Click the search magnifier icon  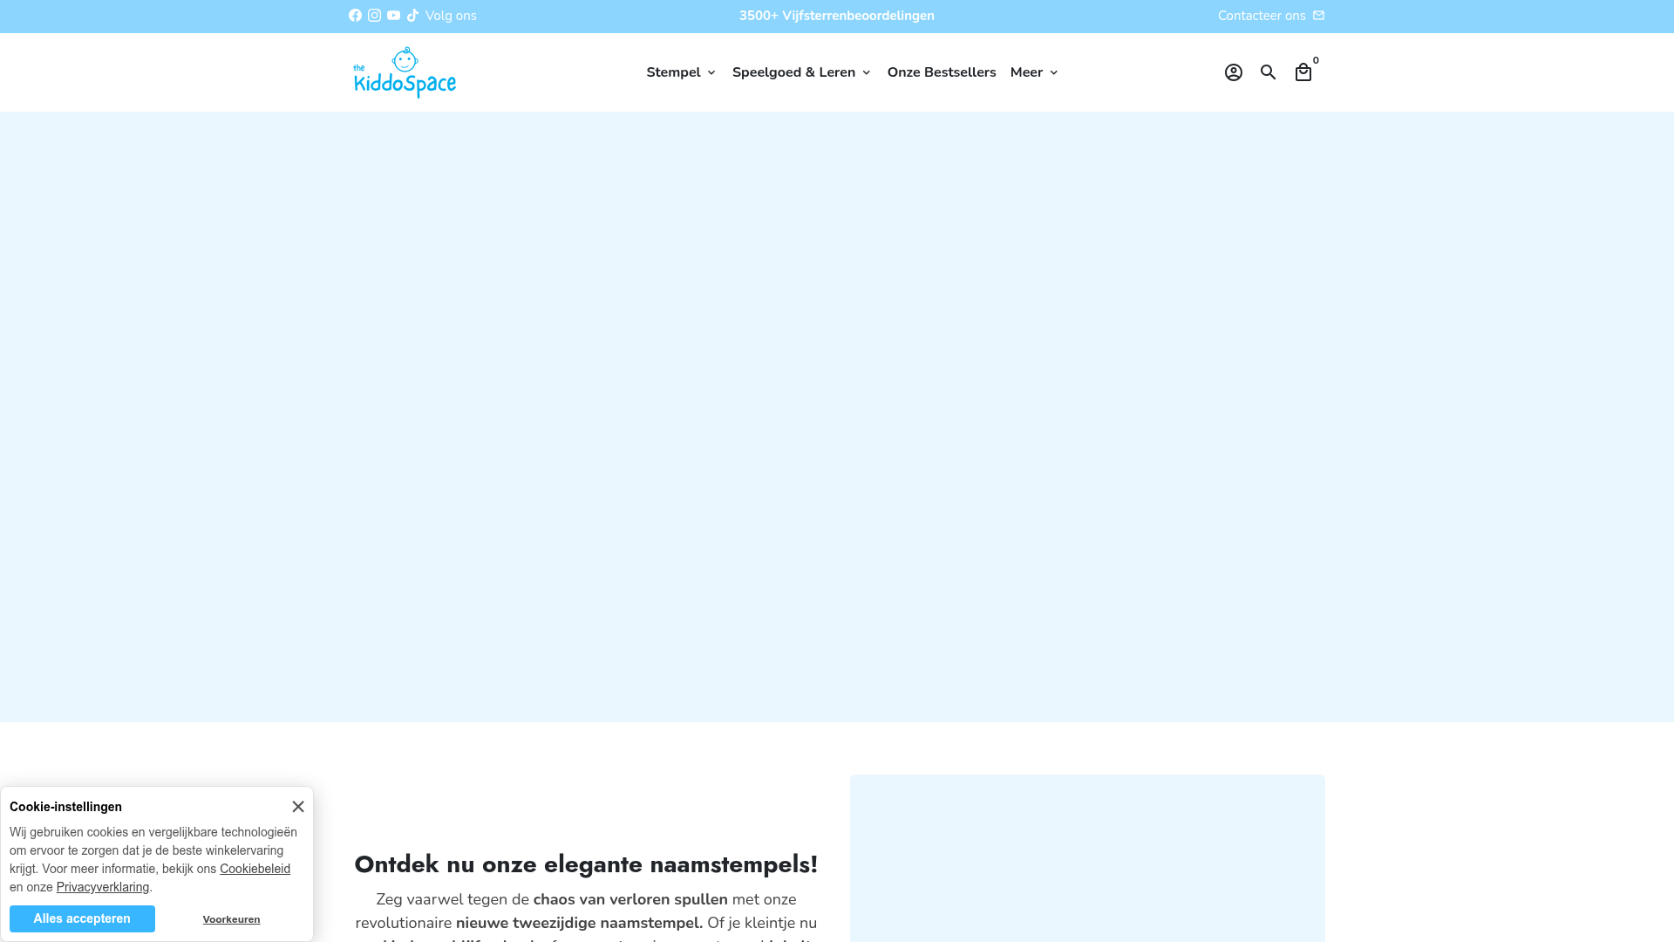[1268, 72]
